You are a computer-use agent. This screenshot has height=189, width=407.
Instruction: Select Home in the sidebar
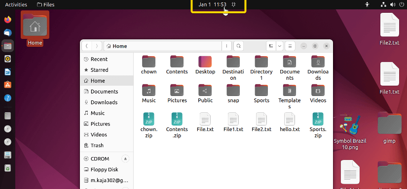107,81
